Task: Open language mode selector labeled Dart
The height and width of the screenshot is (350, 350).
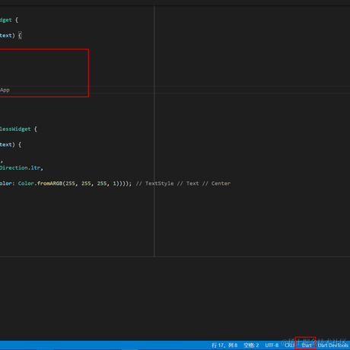Action: (x=307, y=345)
